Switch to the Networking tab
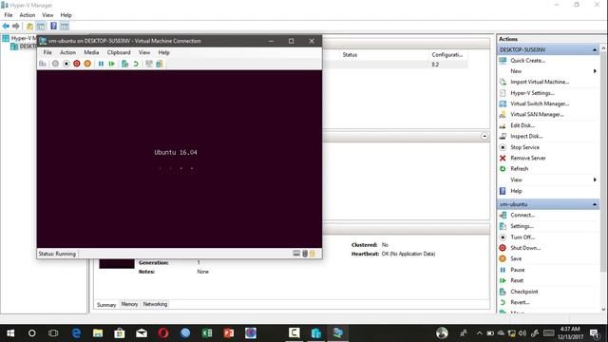The height and width of the screenshot is (342, 608). (155, 304)
